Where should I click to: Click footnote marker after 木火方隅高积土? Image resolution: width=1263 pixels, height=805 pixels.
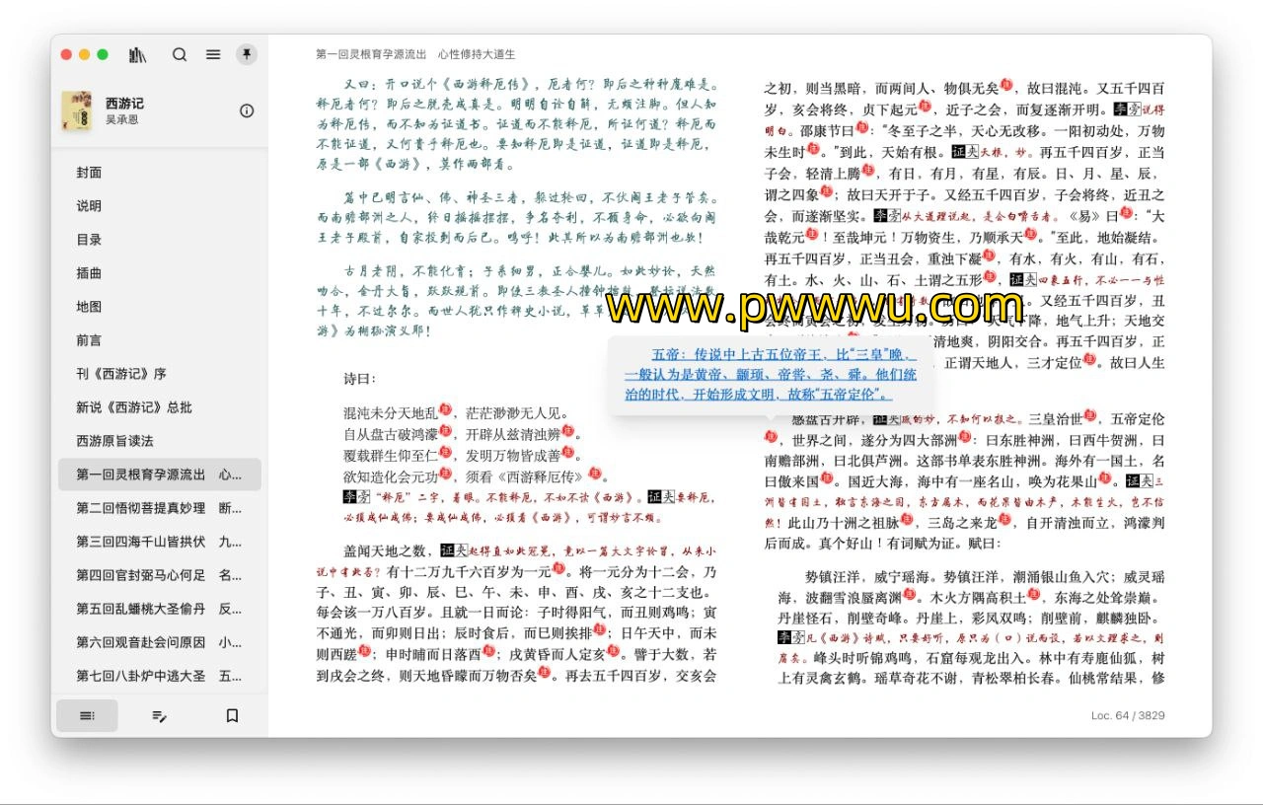[x=1033, y=595]
